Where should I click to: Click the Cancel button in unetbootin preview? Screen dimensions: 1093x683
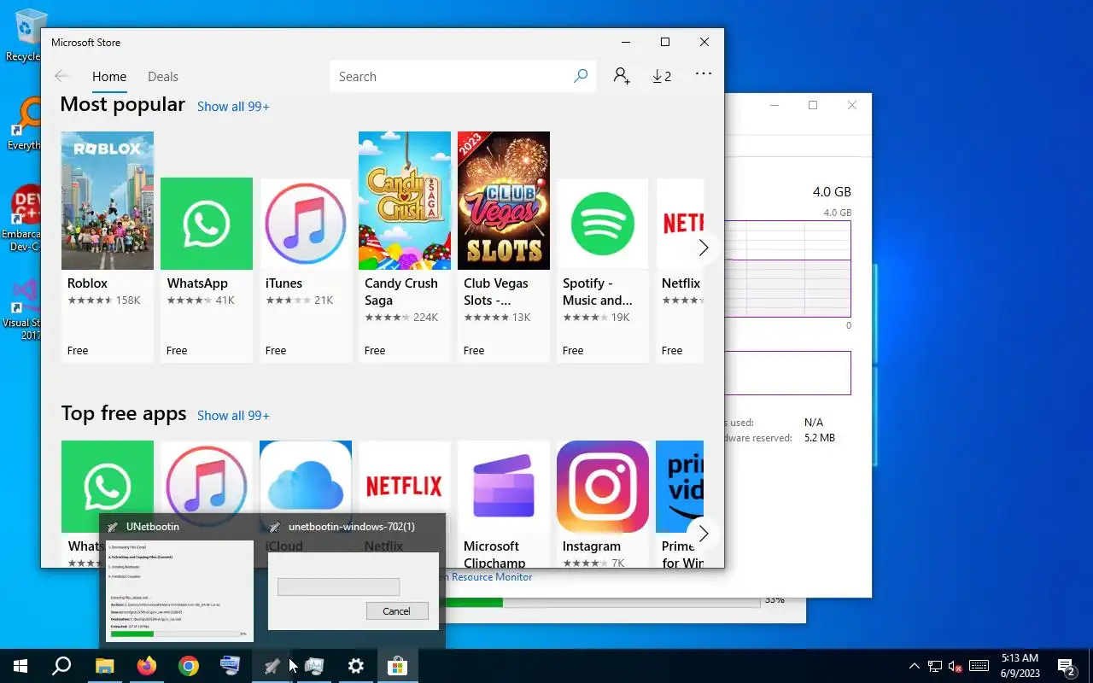point(396,610)
